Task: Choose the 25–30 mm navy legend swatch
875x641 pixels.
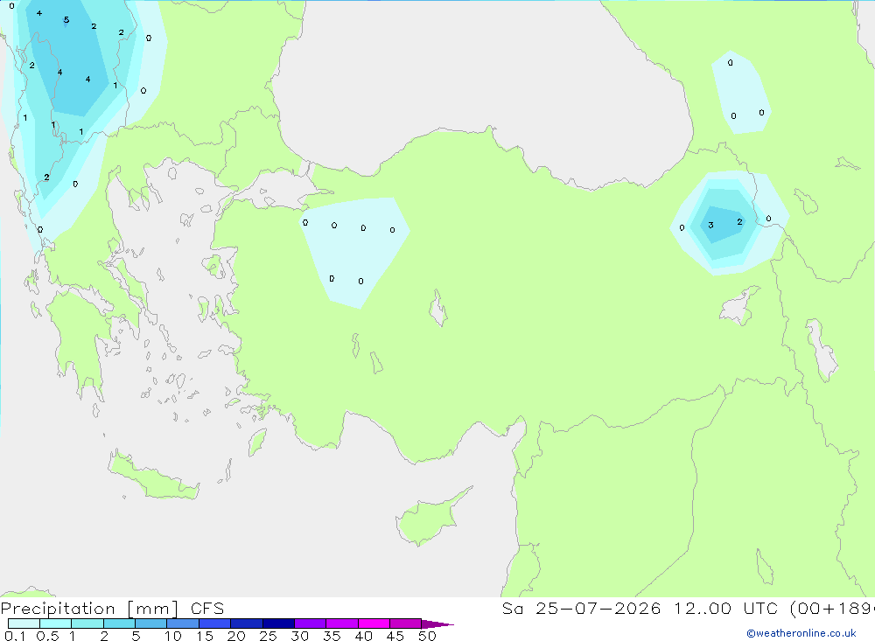Action: point(278,624)
